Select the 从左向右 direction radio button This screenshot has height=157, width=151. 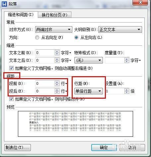(76, 37)
